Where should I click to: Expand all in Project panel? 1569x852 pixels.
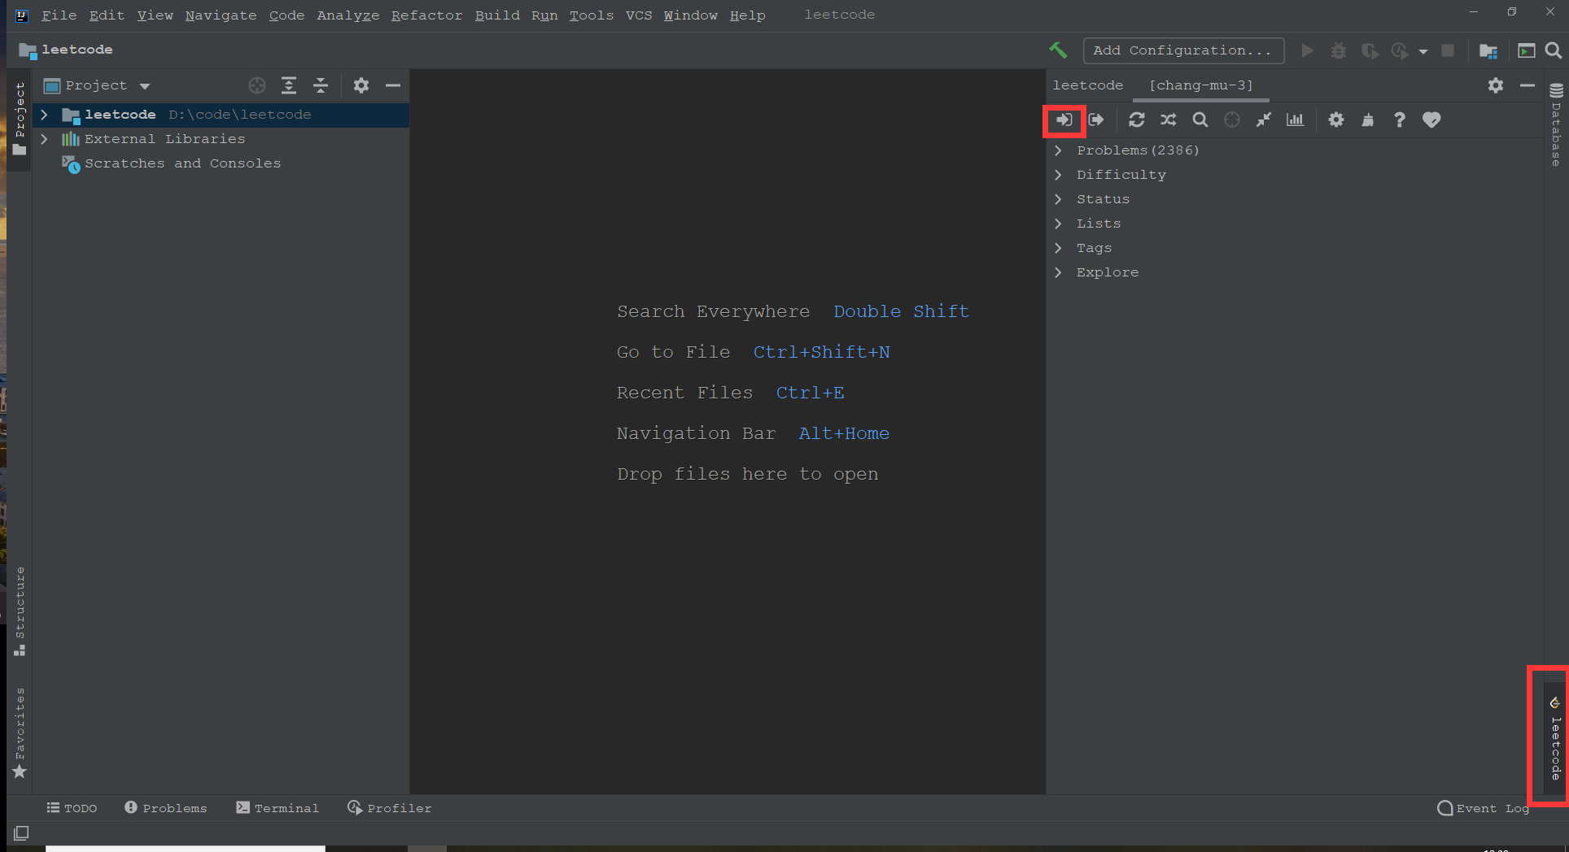pyautogui.click(x=289, y=85)
